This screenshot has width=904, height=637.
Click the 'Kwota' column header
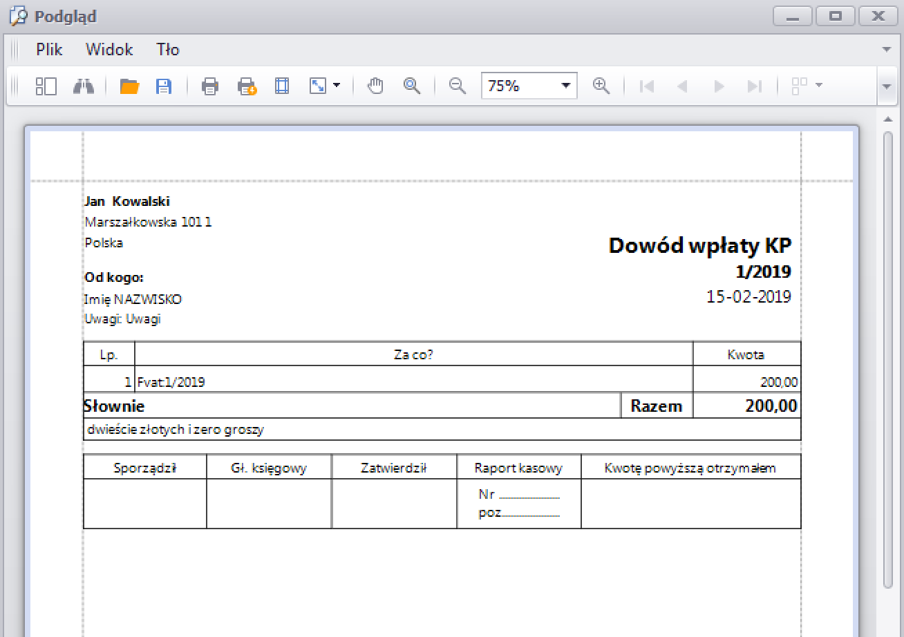coord(746,354)
